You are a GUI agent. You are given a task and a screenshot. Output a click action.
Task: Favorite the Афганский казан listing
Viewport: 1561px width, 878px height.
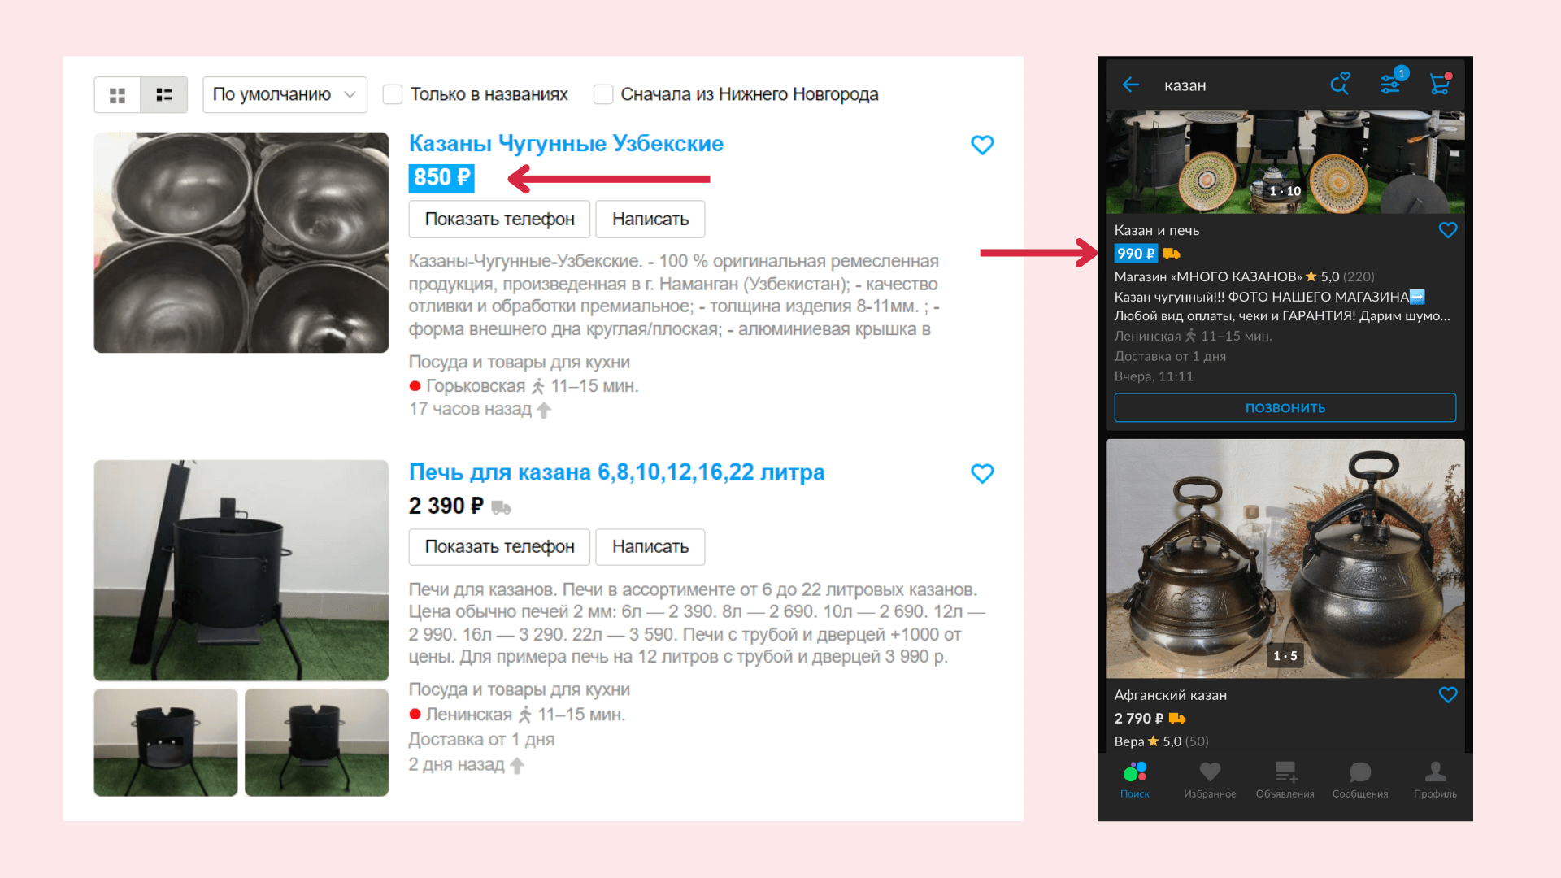1448,695
